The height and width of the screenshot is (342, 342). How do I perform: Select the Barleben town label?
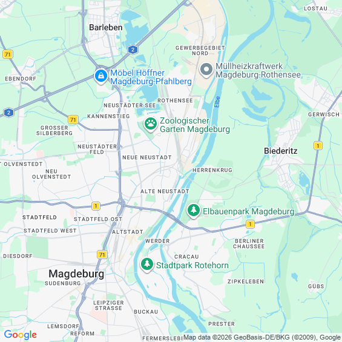click(x=106, y=27)
